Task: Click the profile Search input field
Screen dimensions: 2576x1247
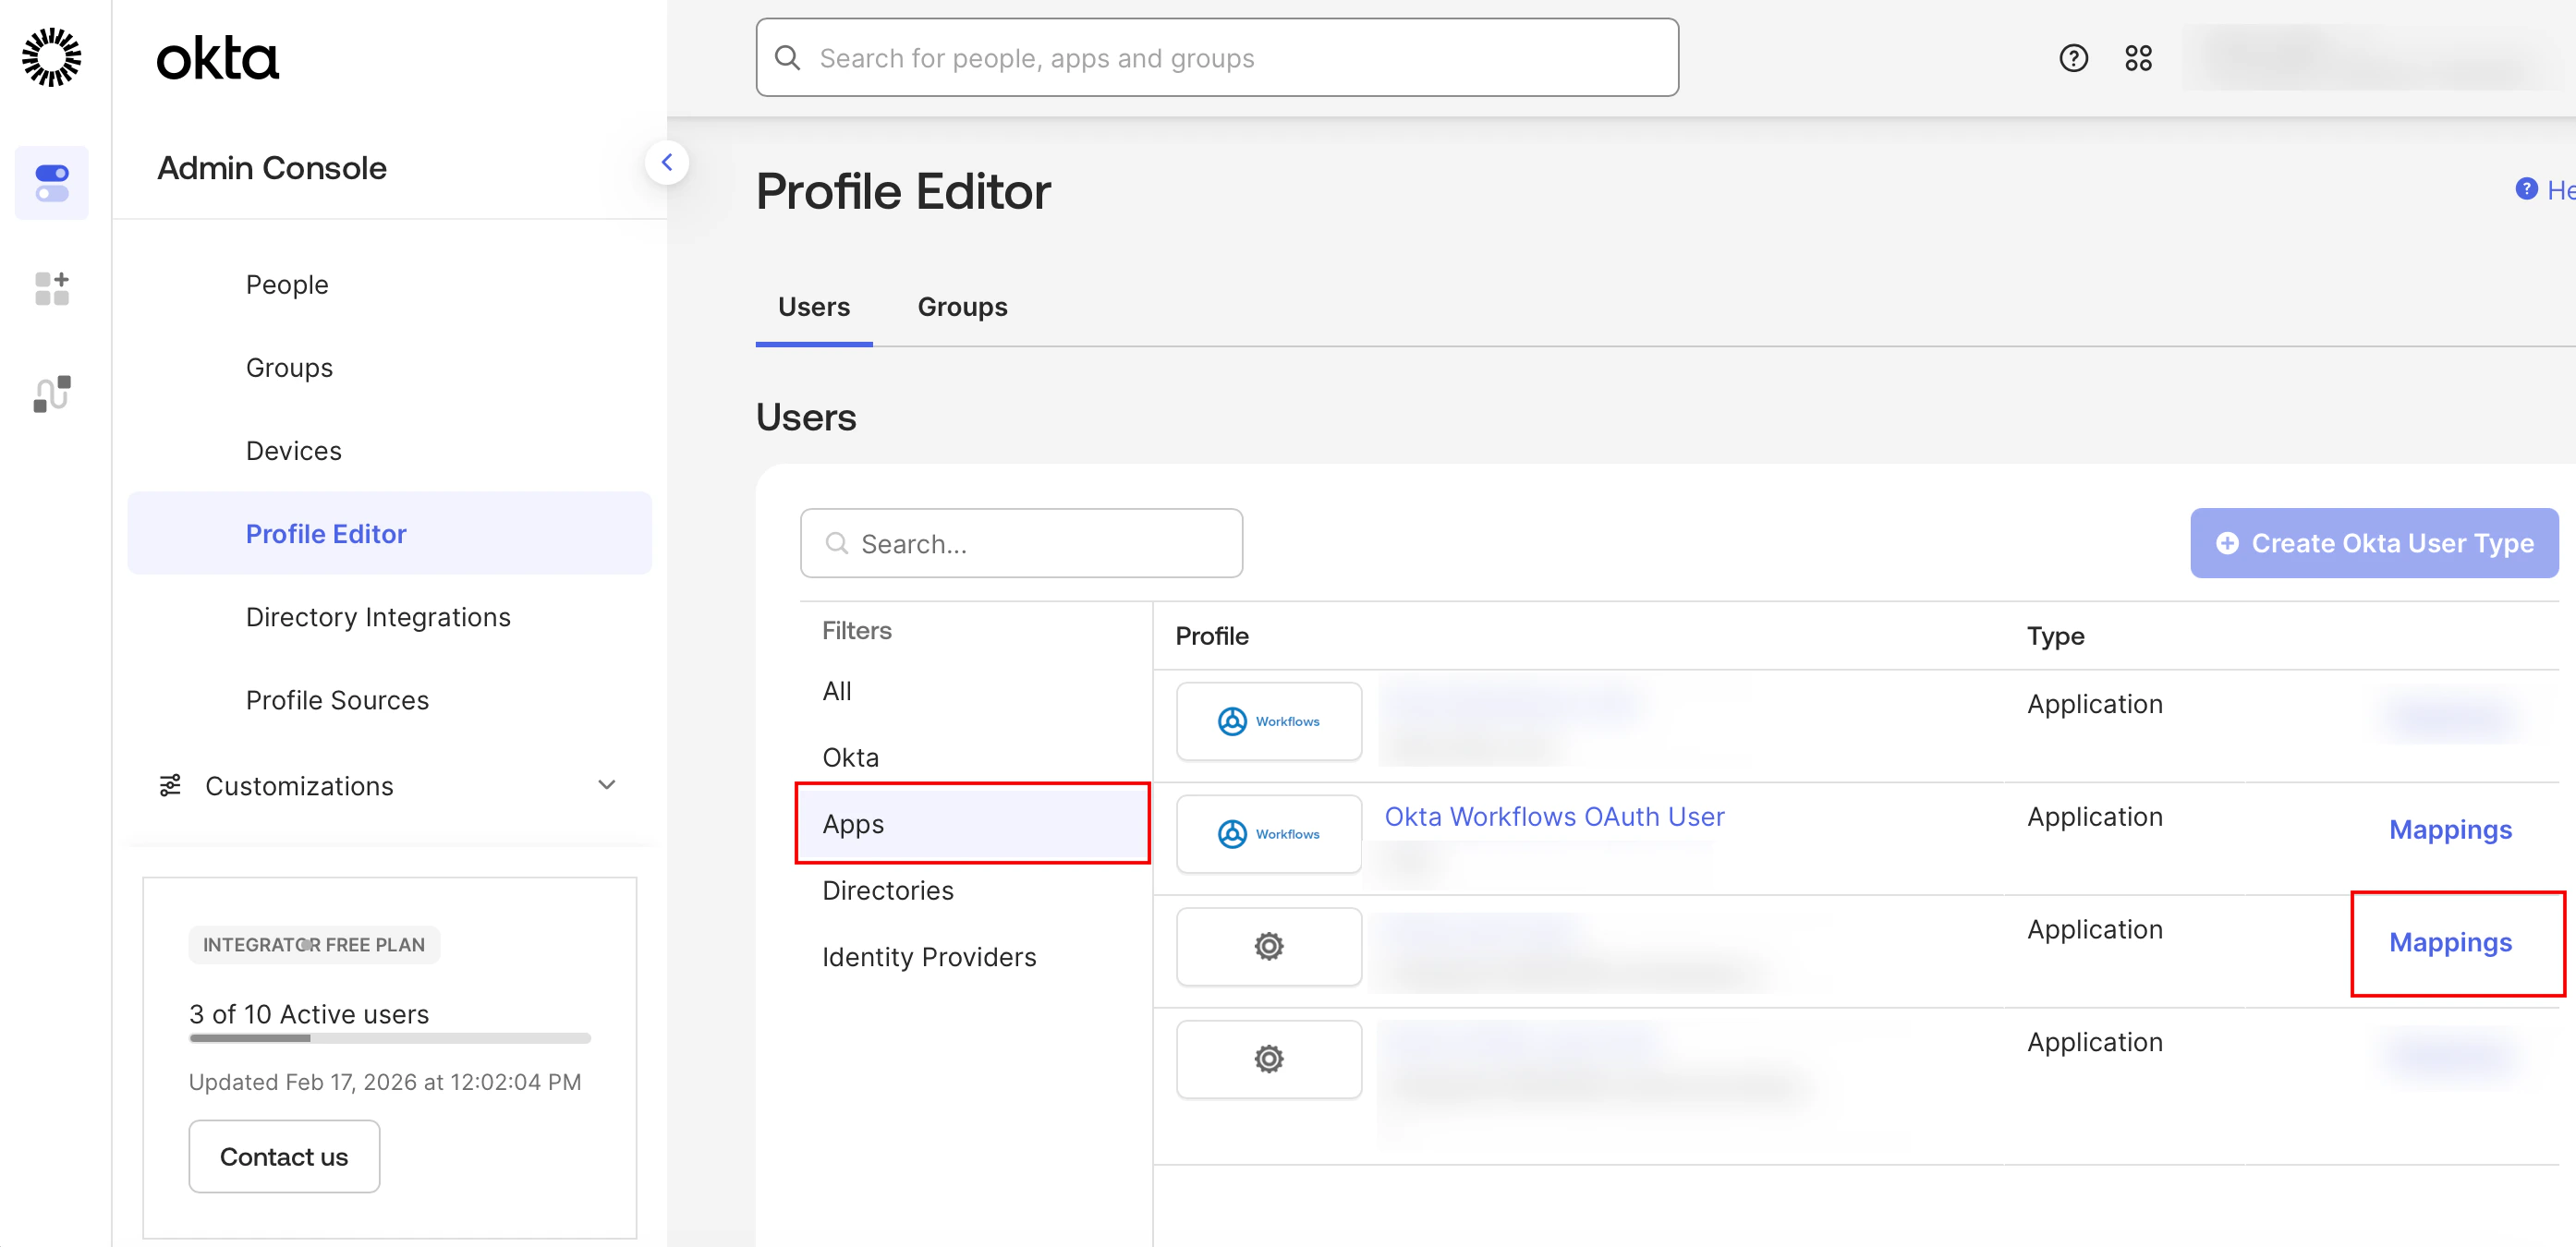Action: [1021, 543]
